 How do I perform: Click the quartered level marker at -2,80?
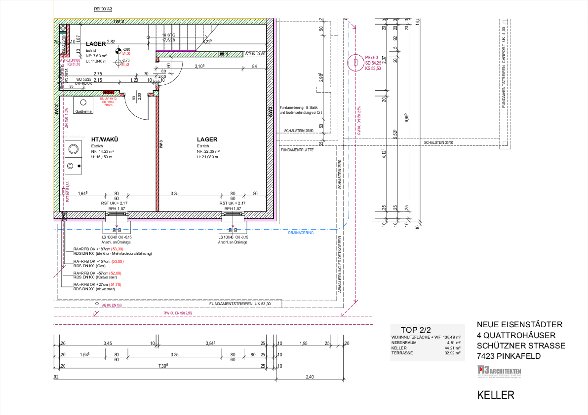[118, 51]
